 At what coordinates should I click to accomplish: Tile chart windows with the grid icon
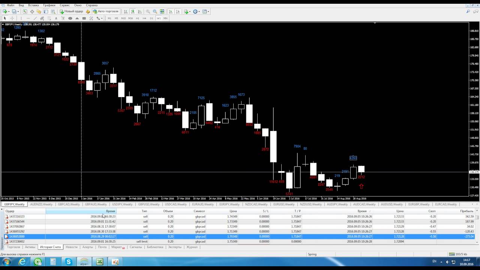(162, 11)
